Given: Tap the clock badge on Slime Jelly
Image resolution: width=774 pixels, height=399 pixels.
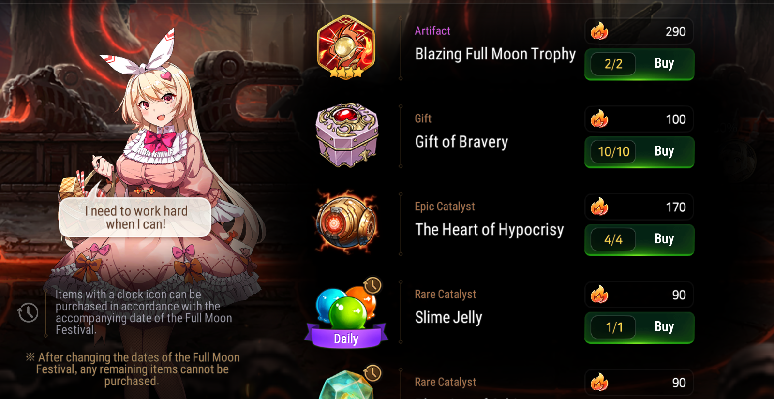Looking at the screenshot, I should pos(372,286).
